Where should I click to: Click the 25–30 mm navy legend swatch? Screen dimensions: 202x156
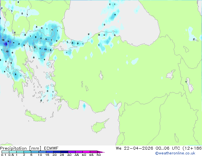click(64, 152)
